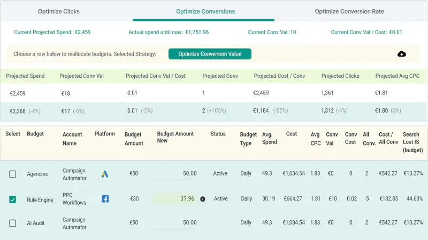Click Projected Cost / Conv header
The image size is (428, 240).
(x=279, y=76)
